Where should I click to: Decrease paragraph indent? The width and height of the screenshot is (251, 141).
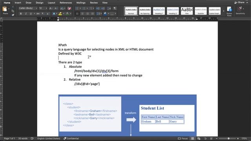coord(98,8)
